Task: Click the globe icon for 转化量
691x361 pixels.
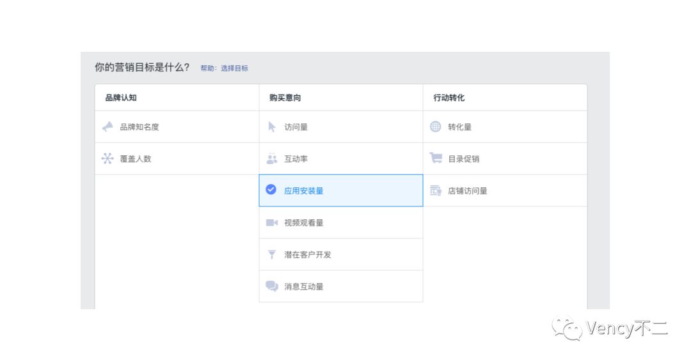Action: [x=436, y=127]
